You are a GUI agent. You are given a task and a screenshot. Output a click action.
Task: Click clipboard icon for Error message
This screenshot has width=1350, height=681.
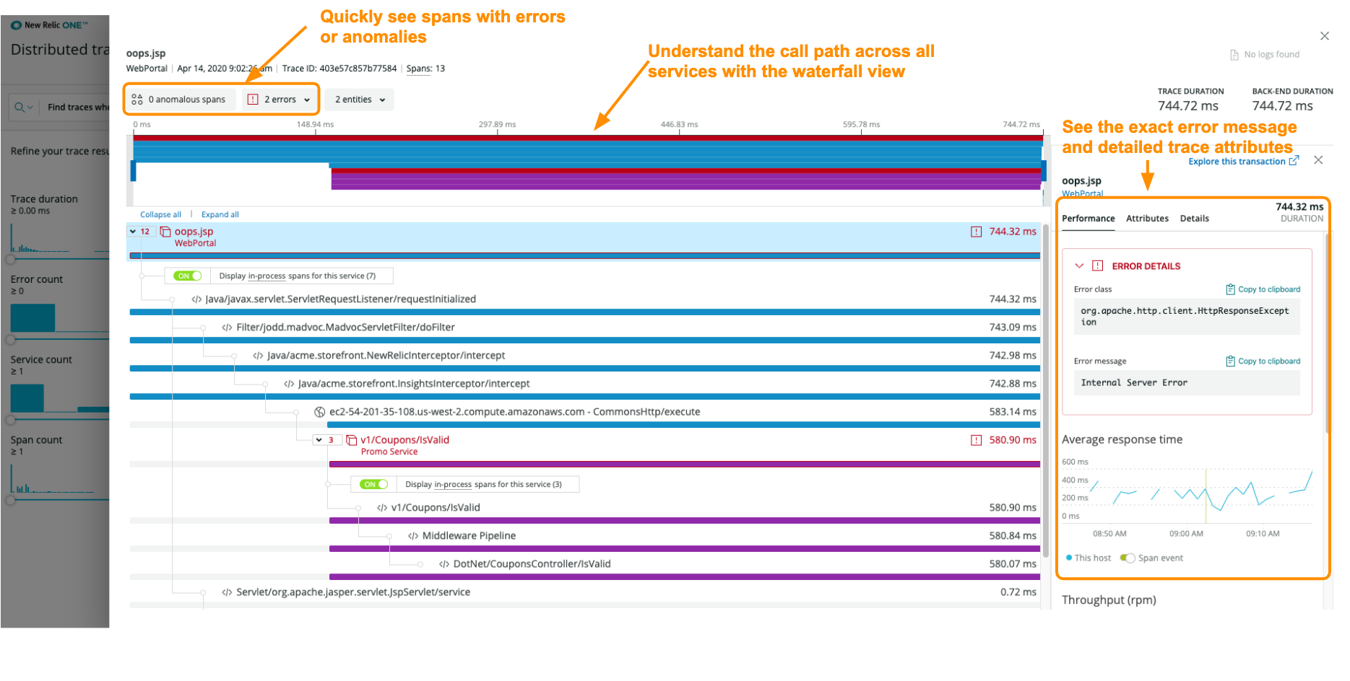click(x=1230, y=361)
